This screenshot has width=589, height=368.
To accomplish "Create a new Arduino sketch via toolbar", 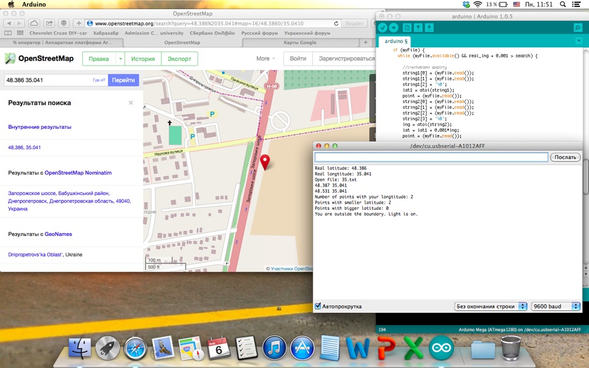I will click(407, 28).
